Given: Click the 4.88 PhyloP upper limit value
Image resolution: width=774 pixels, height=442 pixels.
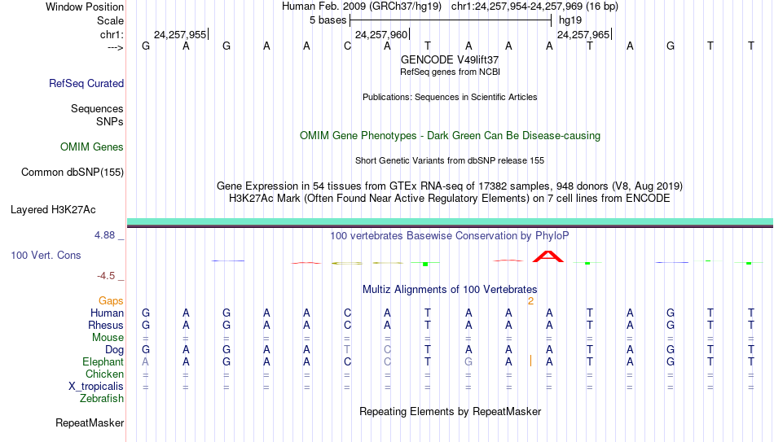Looking at the screenshot, I should pos(104,235).
